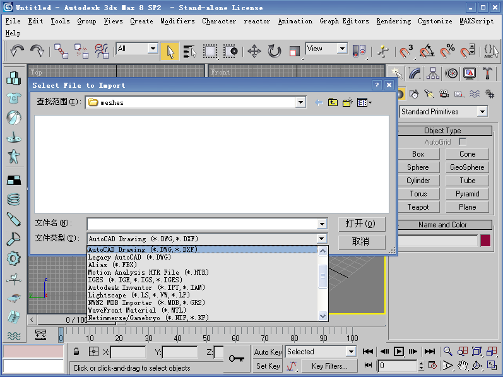Click Select and Manipulate icon
The width and height of the screenshot is (503, 377).
[382, 51]
